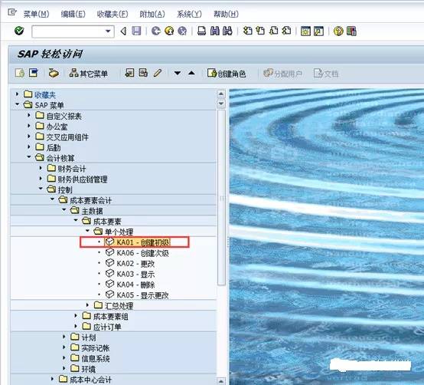Select KA05 - 显示更改 transaction
The width and height of the screenshot is (424, 385).
tap(137, 295)
